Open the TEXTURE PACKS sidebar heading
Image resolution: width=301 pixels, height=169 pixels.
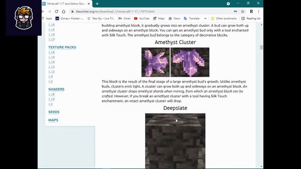(62, 47)
